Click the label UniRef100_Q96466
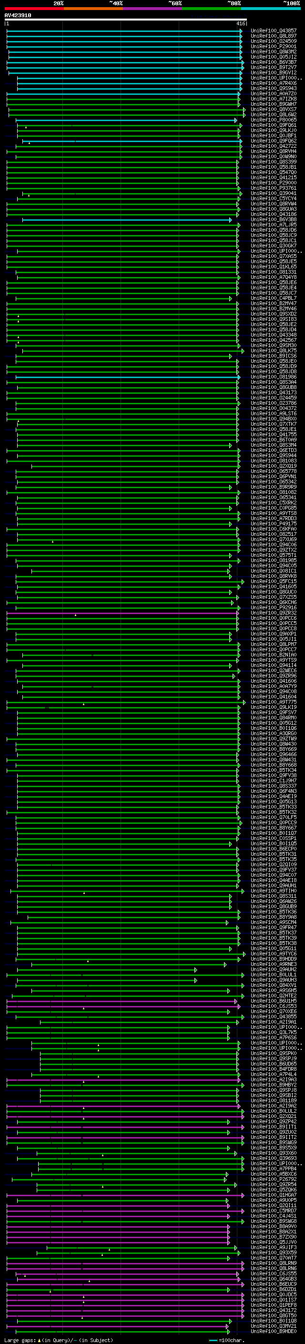Screen dimensions: 305x1344 (273, 755)
